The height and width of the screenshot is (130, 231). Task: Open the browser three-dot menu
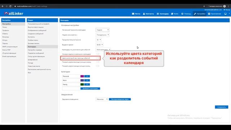[x=228, y=6]
